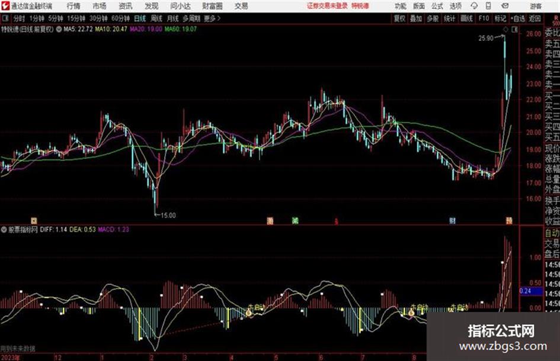Expand the main chart indicator dropdown near MA5
Image resolution: width=560 pixels, height=361 pixels.
(59, 29)
